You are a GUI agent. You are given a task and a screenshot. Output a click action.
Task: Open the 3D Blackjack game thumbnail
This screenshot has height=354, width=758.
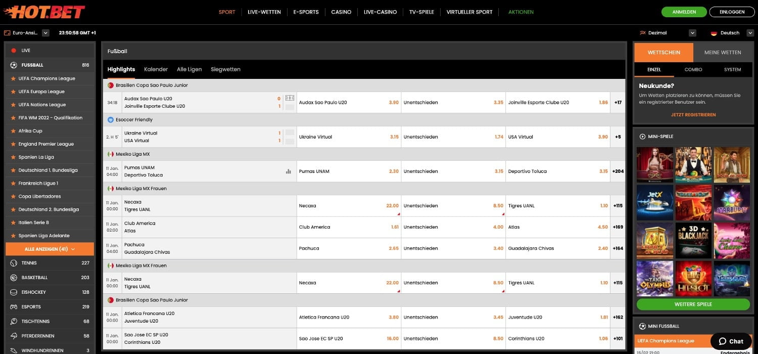693,240
